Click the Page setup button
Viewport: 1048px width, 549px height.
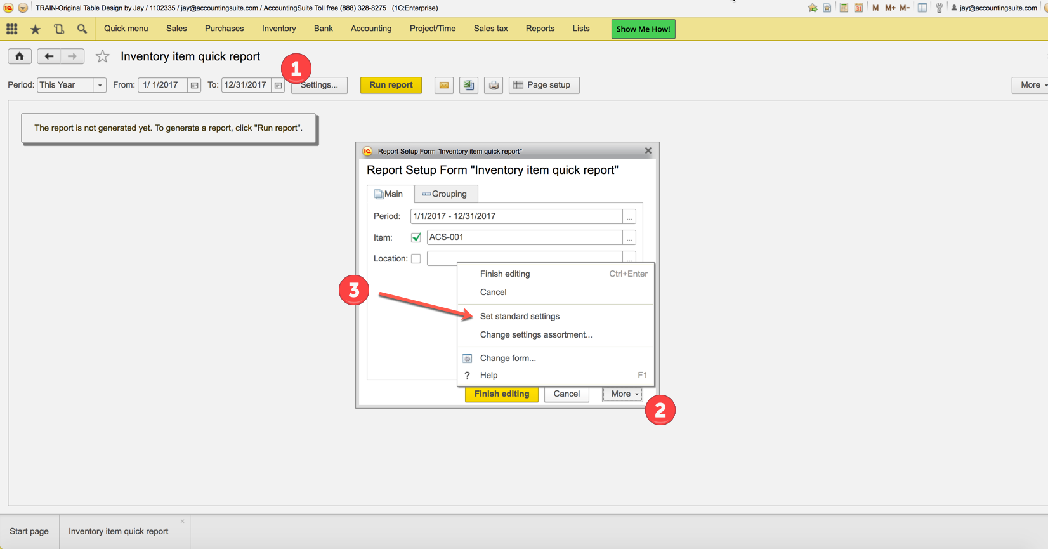(x=544, y=85)
